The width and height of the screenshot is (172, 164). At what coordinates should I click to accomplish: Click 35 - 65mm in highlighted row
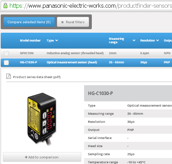(116, 62)
